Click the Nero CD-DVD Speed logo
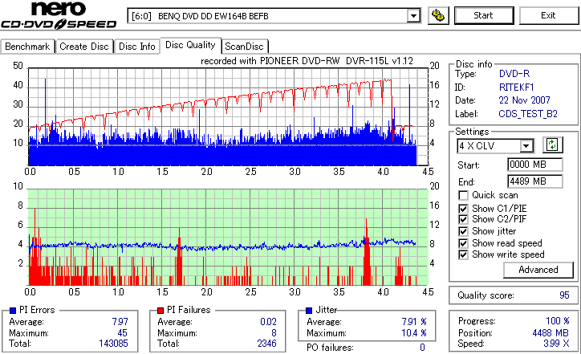 coord(59,15)
